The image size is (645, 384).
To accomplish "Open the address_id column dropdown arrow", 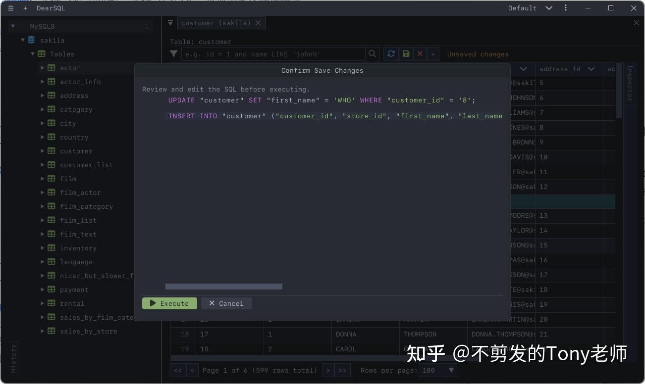I will tap(591, 69).
